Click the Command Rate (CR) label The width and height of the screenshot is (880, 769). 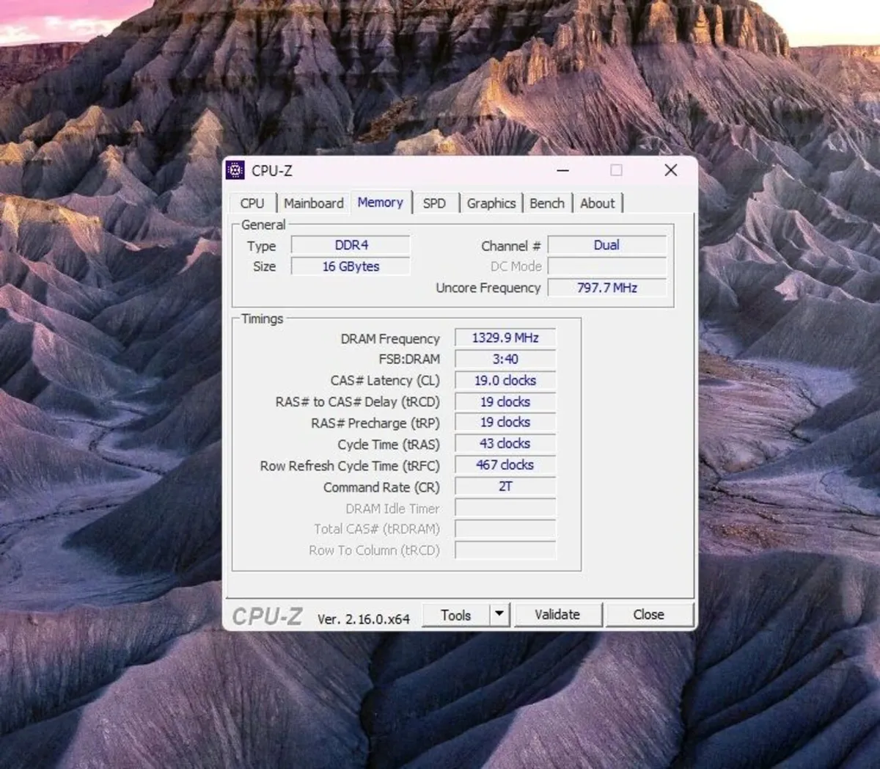point(381,487)
